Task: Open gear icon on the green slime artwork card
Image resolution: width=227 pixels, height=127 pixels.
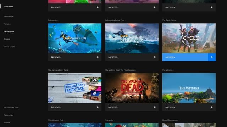Action: click(x=98, y=7)
